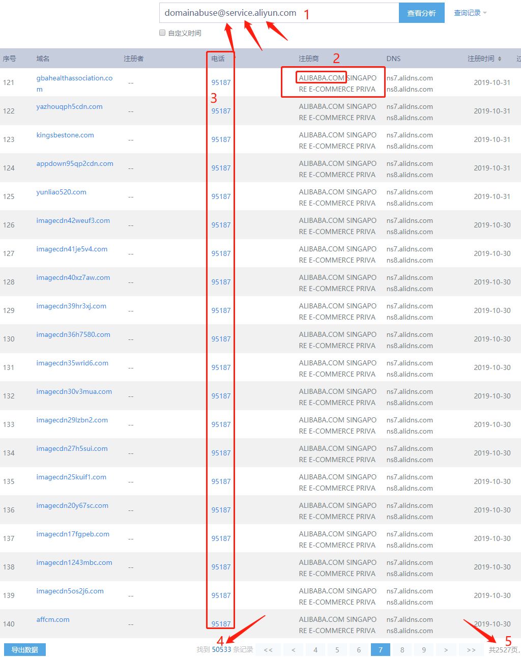This screenshot has width=521, height=657.
Task: Click phone 95187 in row 130
Action: 221,339
